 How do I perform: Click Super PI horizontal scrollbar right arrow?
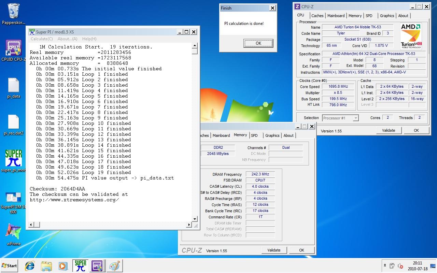[x=189, y=225]
